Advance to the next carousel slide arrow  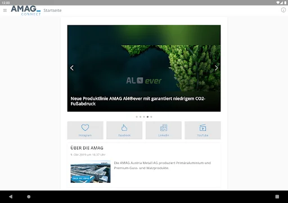[216, 68]
